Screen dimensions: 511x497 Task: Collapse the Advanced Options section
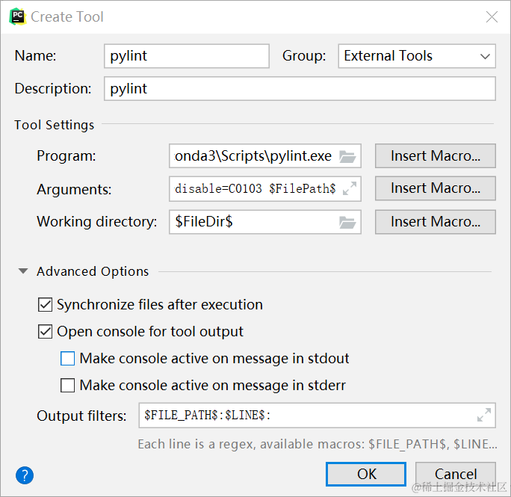pos(23,271)
